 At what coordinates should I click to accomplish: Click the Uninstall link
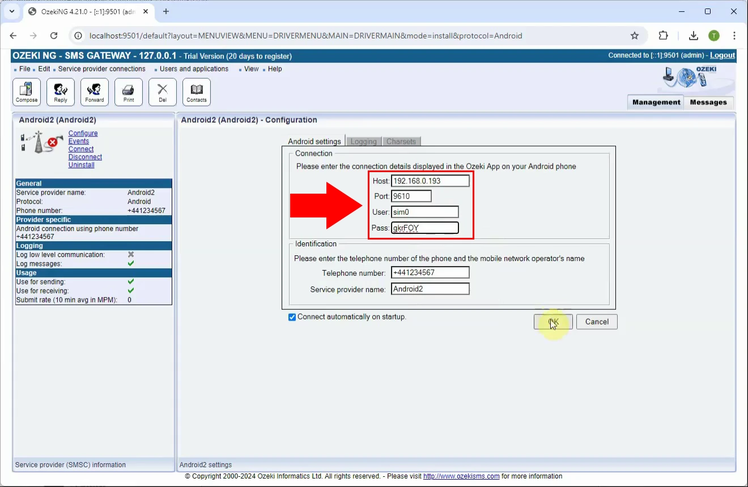tap(82, 165)
